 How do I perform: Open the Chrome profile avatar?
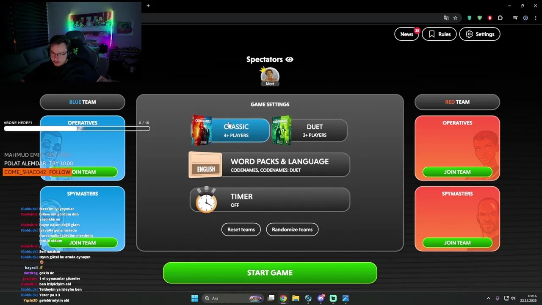[x=525, y=18]
